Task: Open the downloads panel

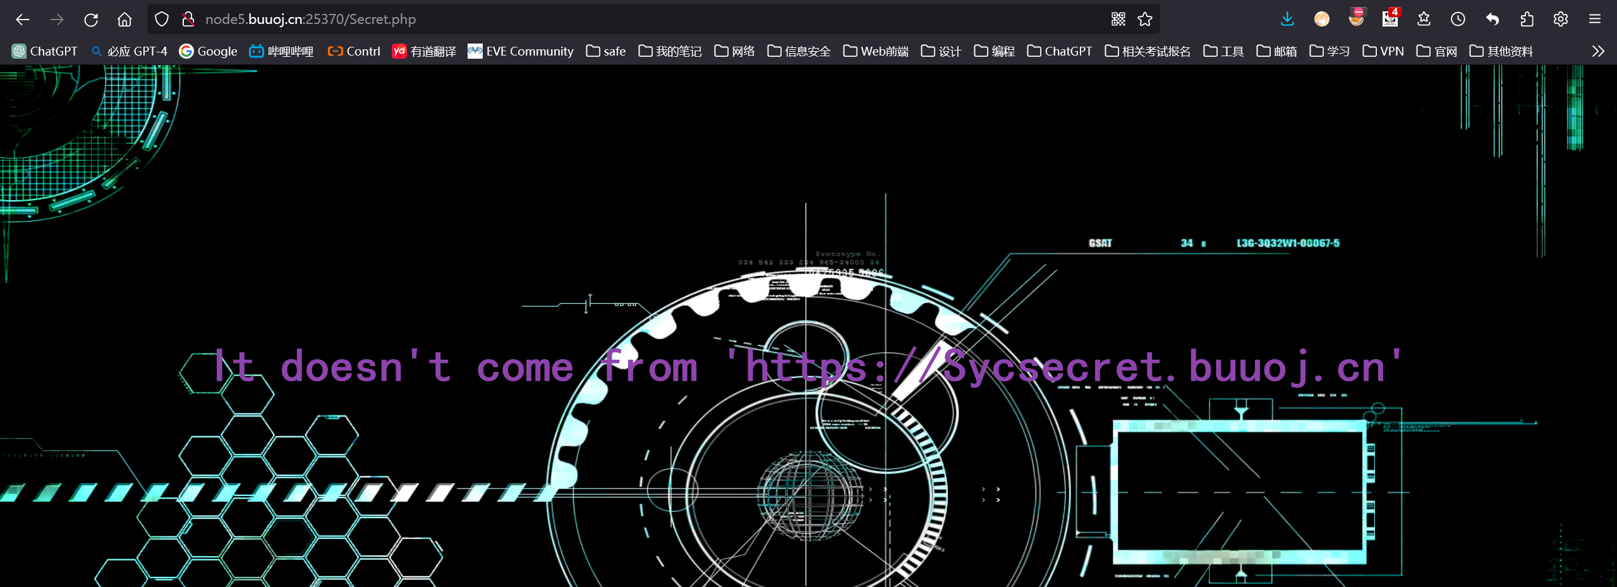Action: coord(1287,20)
